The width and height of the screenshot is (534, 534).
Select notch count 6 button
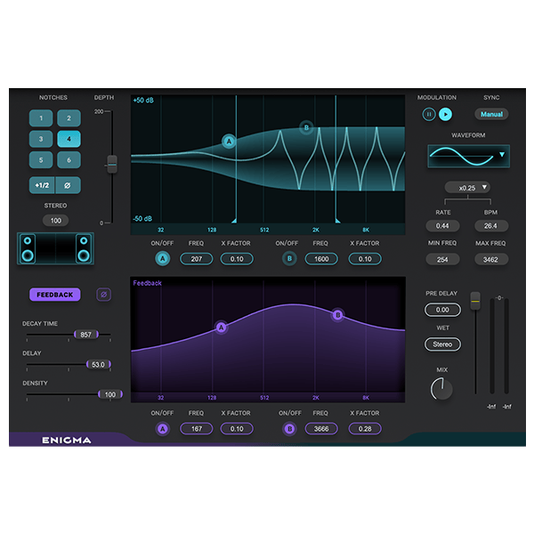[x=69, y=159]
